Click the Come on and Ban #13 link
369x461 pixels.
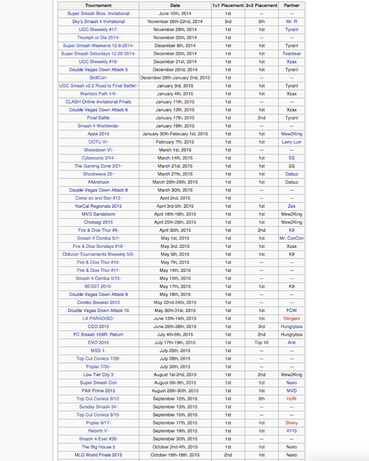[98, 198]
